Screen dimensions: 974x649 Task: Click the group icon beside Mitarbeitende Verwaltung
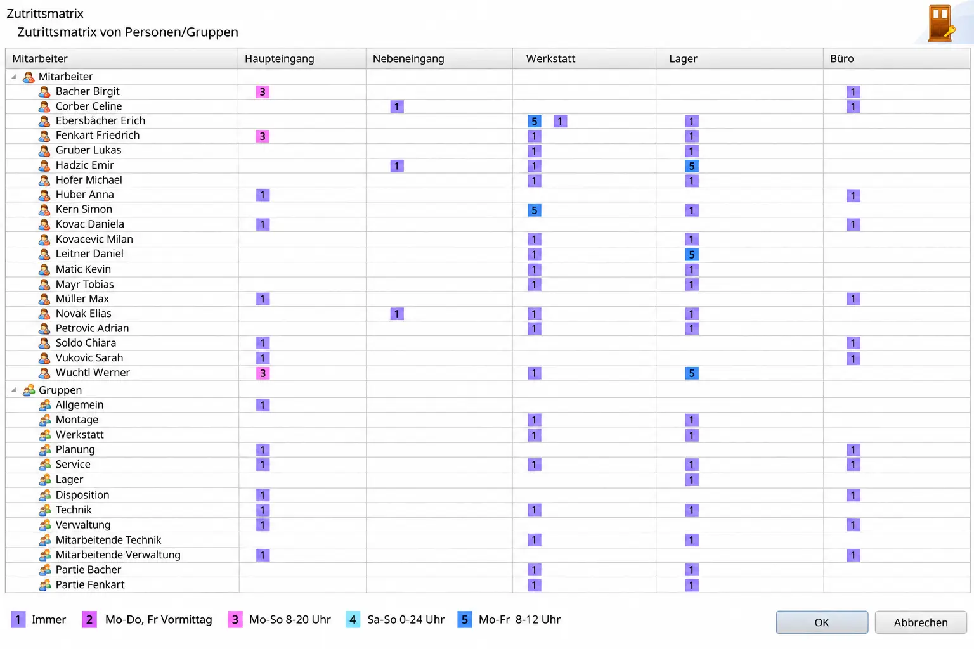tap(44, 555)
